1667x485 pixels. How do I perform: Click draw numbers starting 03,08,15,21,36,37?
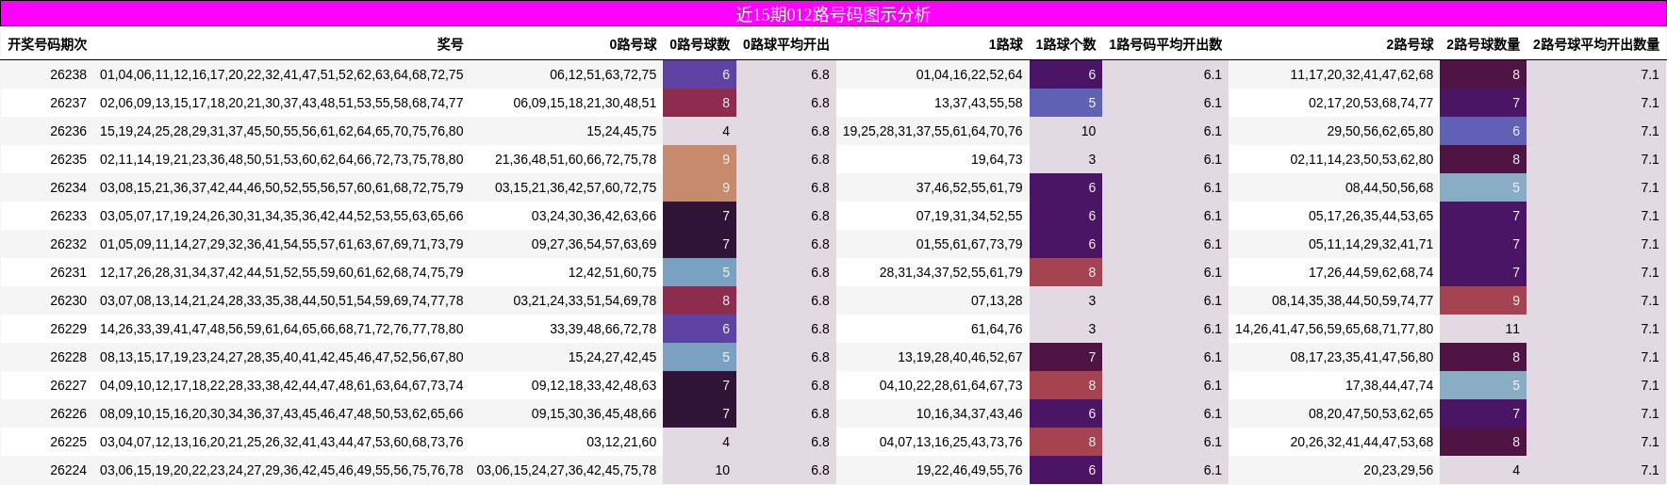pyautogui.click(x=282, y=187)
